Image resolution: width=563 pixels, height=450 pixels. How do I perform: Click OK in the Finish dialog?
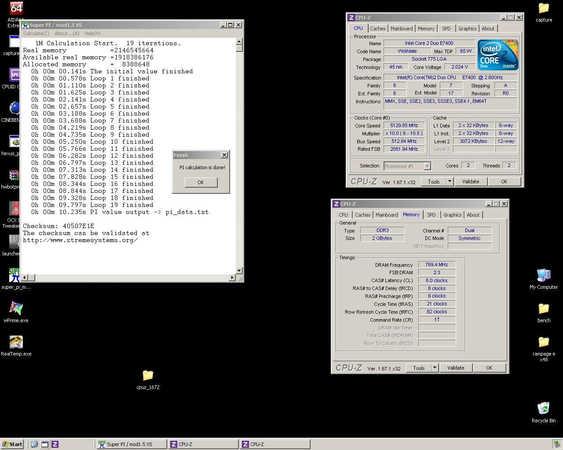point(201,182)
